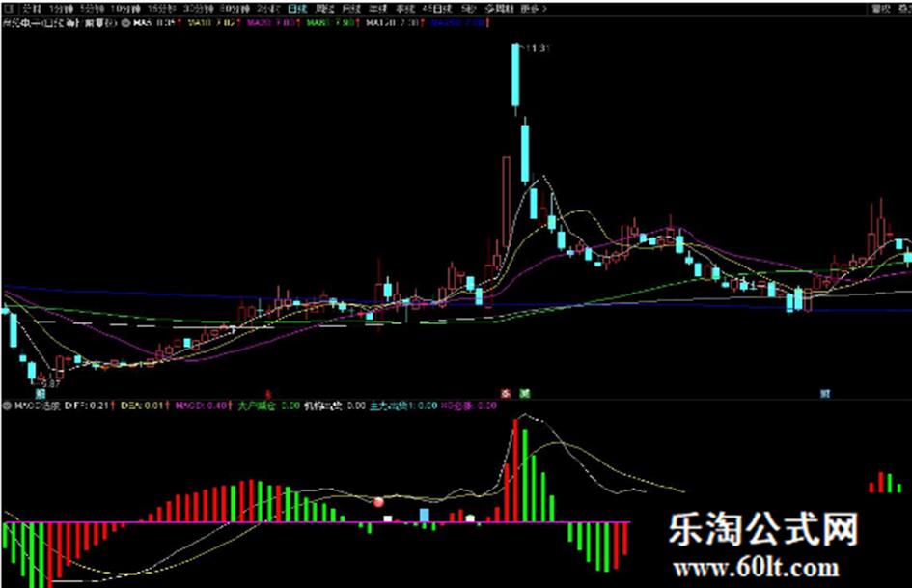Select the 30分钟 period tab
This screenshot has height=588, width=912.
pos(199,9)
